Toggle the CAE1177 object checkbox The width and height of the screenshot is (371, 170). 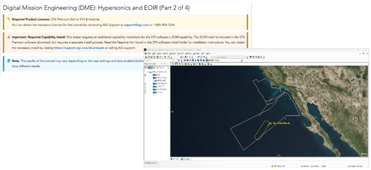[154, 87]
